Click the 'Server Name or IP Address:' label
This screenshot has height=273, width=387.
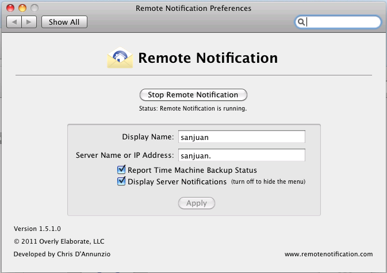[x=125, y=155]
